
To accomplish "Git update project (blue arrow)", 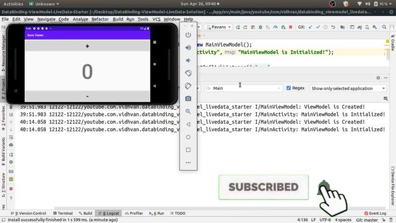I will coord(310,27).
